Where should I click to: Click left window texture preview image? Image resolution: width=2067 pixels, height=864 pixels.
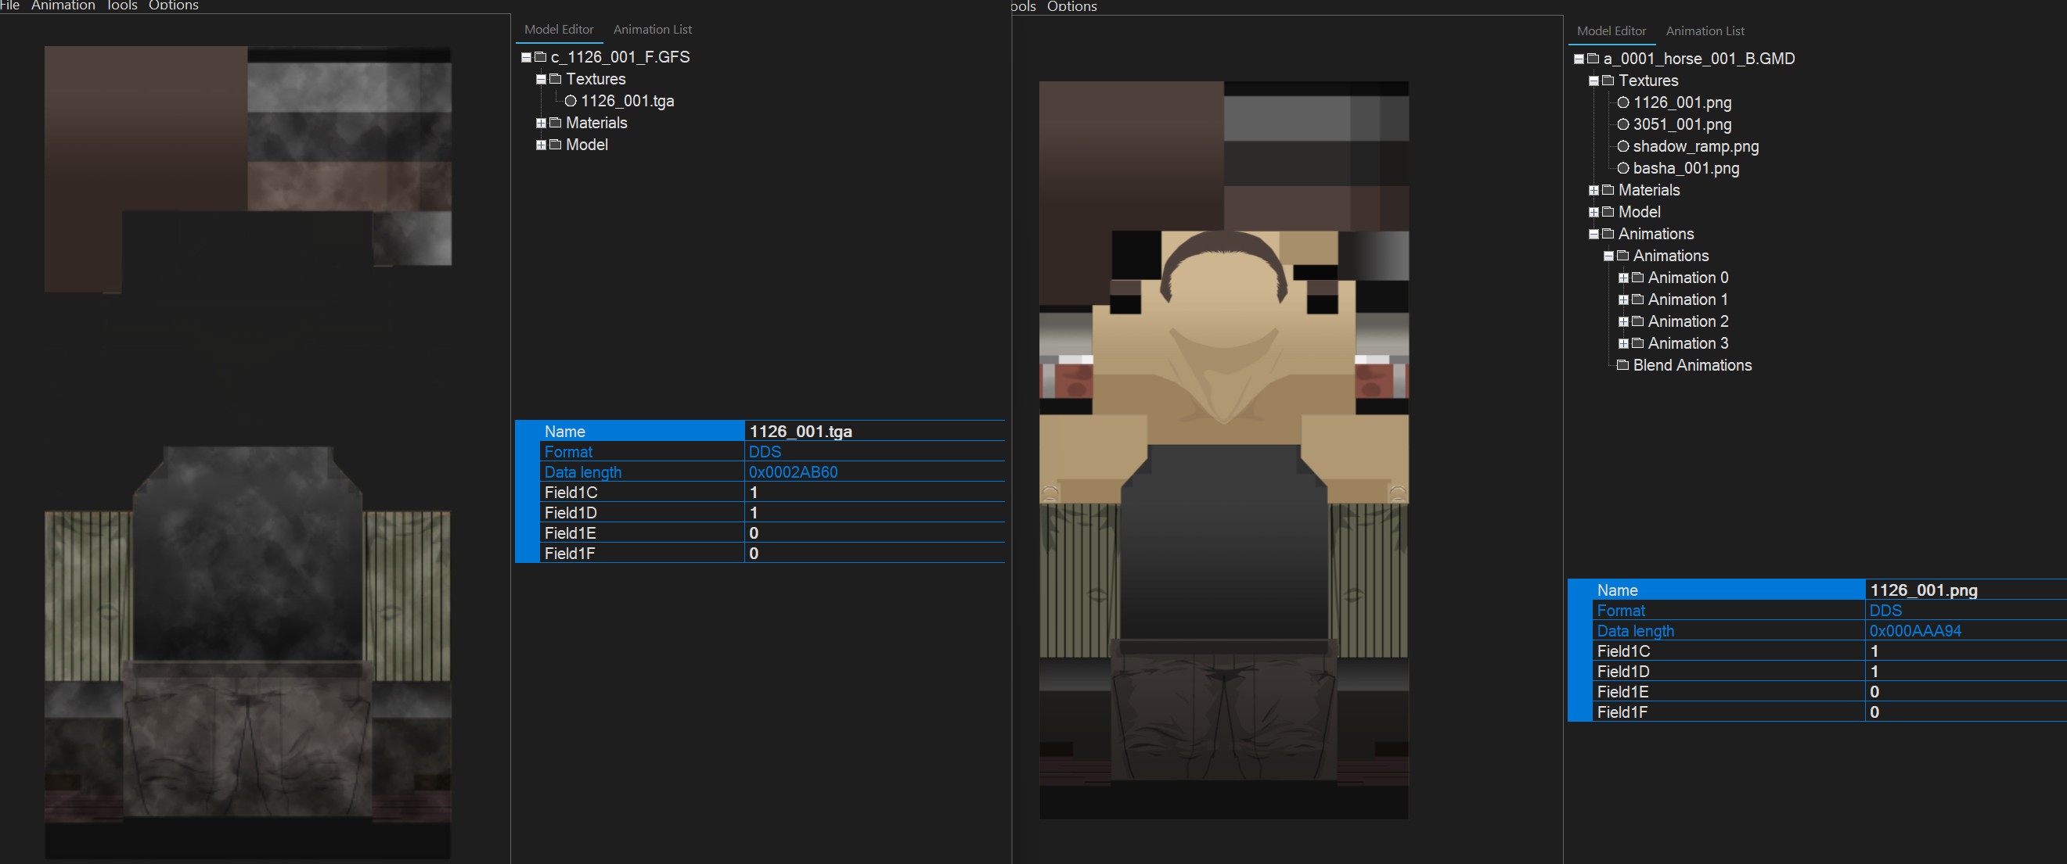(248, 453)
